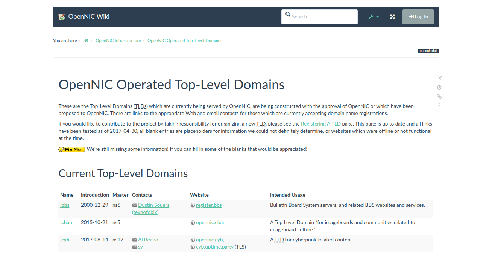Click the OpenNIC Wiki title text
Image resolution: width=492 pixels, height=255 pixels.
[x=89, y=17]
